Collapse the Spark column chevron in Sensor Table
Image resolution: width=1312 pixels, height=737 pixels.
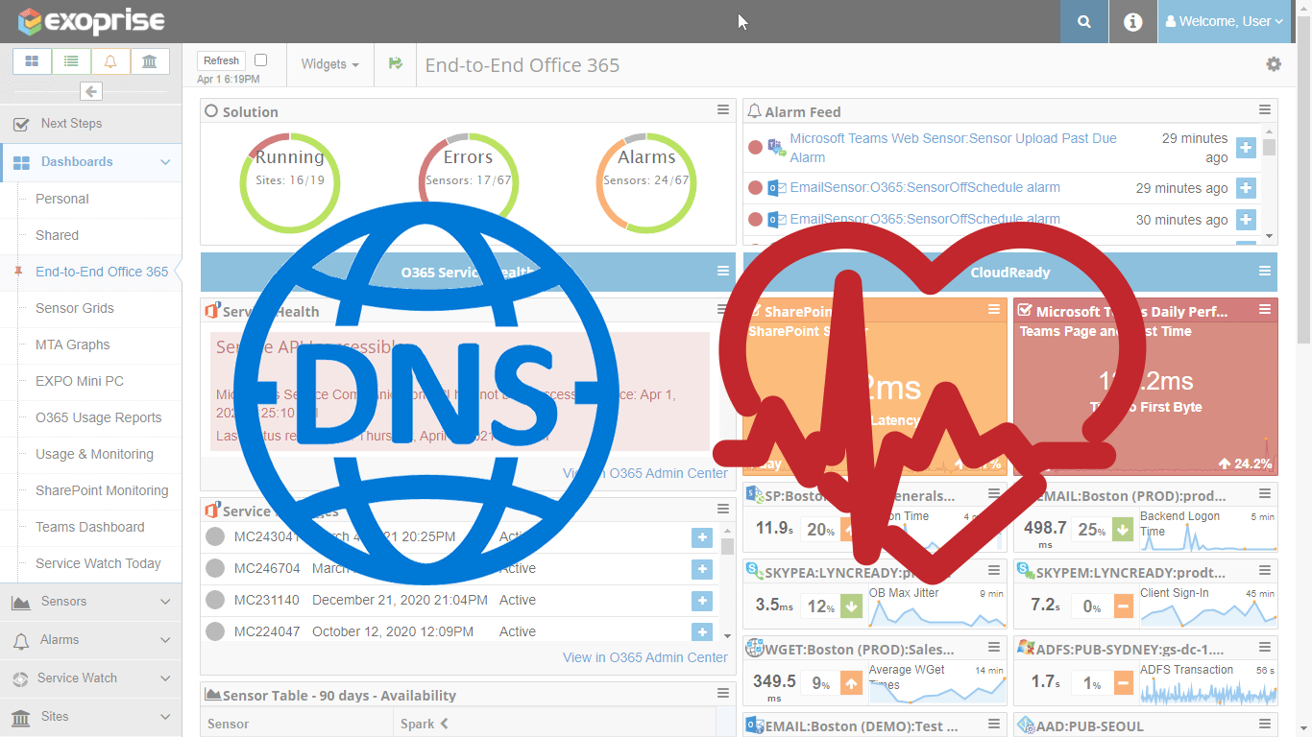click(444, 724)
